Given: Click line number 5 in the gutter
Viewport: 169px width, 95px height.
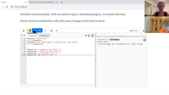Looking at the screenshot, I should tap(24, 46).
